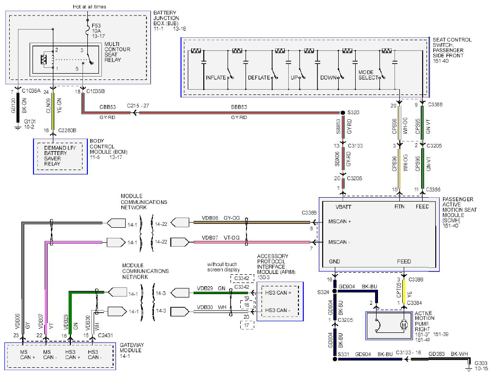
Task: Click the GD383 BK-WH wire label
Action: [448, 354]
